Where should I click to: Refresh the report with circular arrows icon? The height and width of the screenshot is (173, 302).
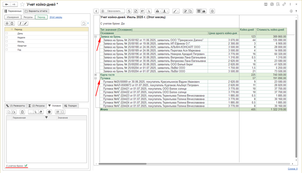coord(129,11)
